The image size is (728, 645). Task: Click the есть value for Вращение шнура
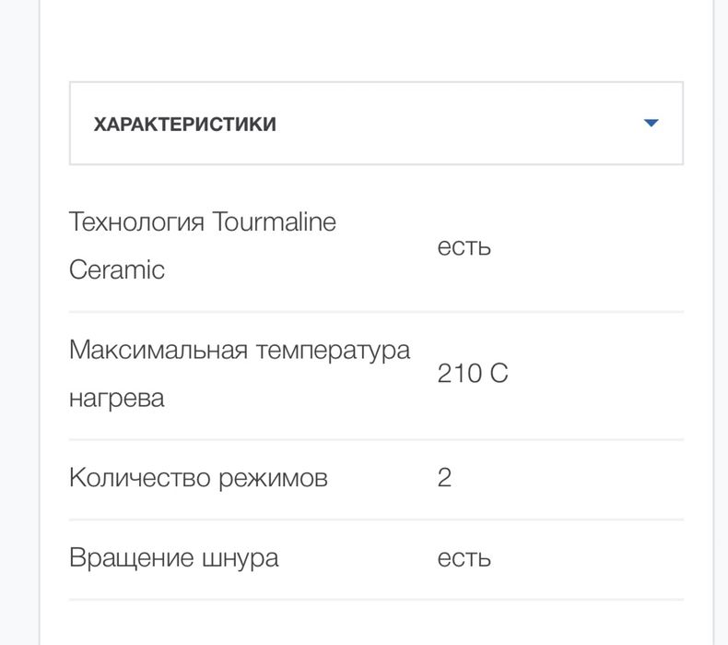coord(464,557)
